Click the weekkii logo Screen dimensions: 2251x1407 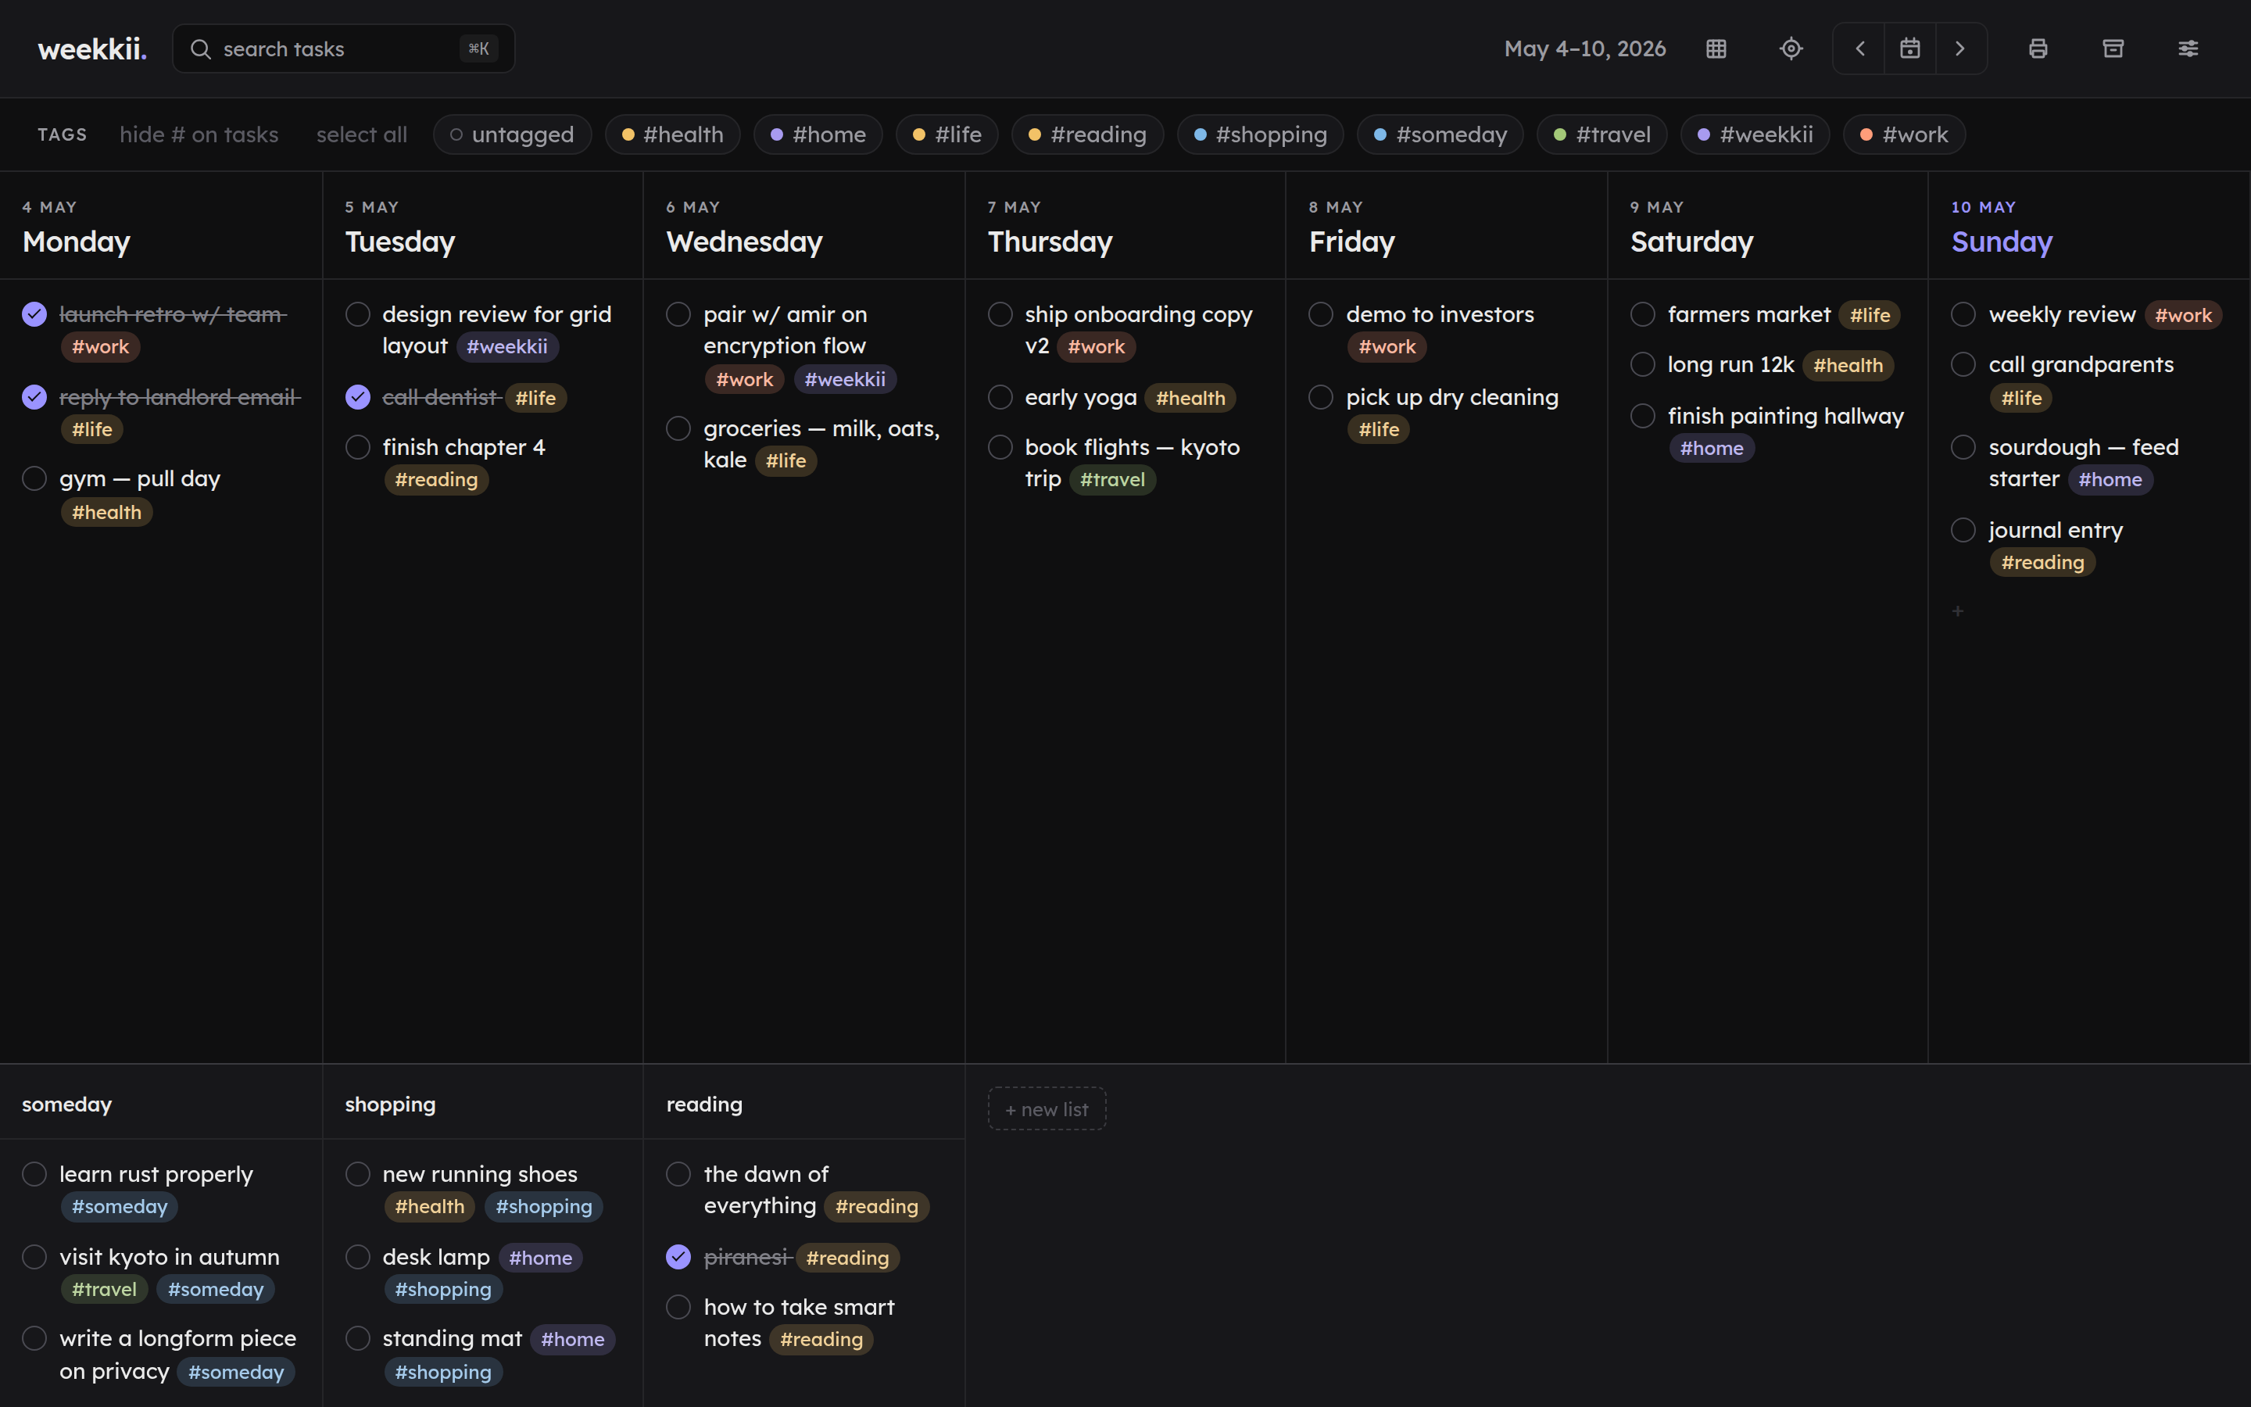[92, 48]
